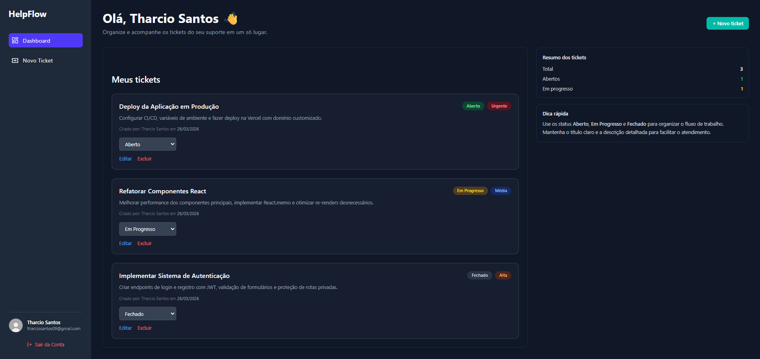
Task: Click the title Implementar Sistema de Autenticação
Action: 174,276
